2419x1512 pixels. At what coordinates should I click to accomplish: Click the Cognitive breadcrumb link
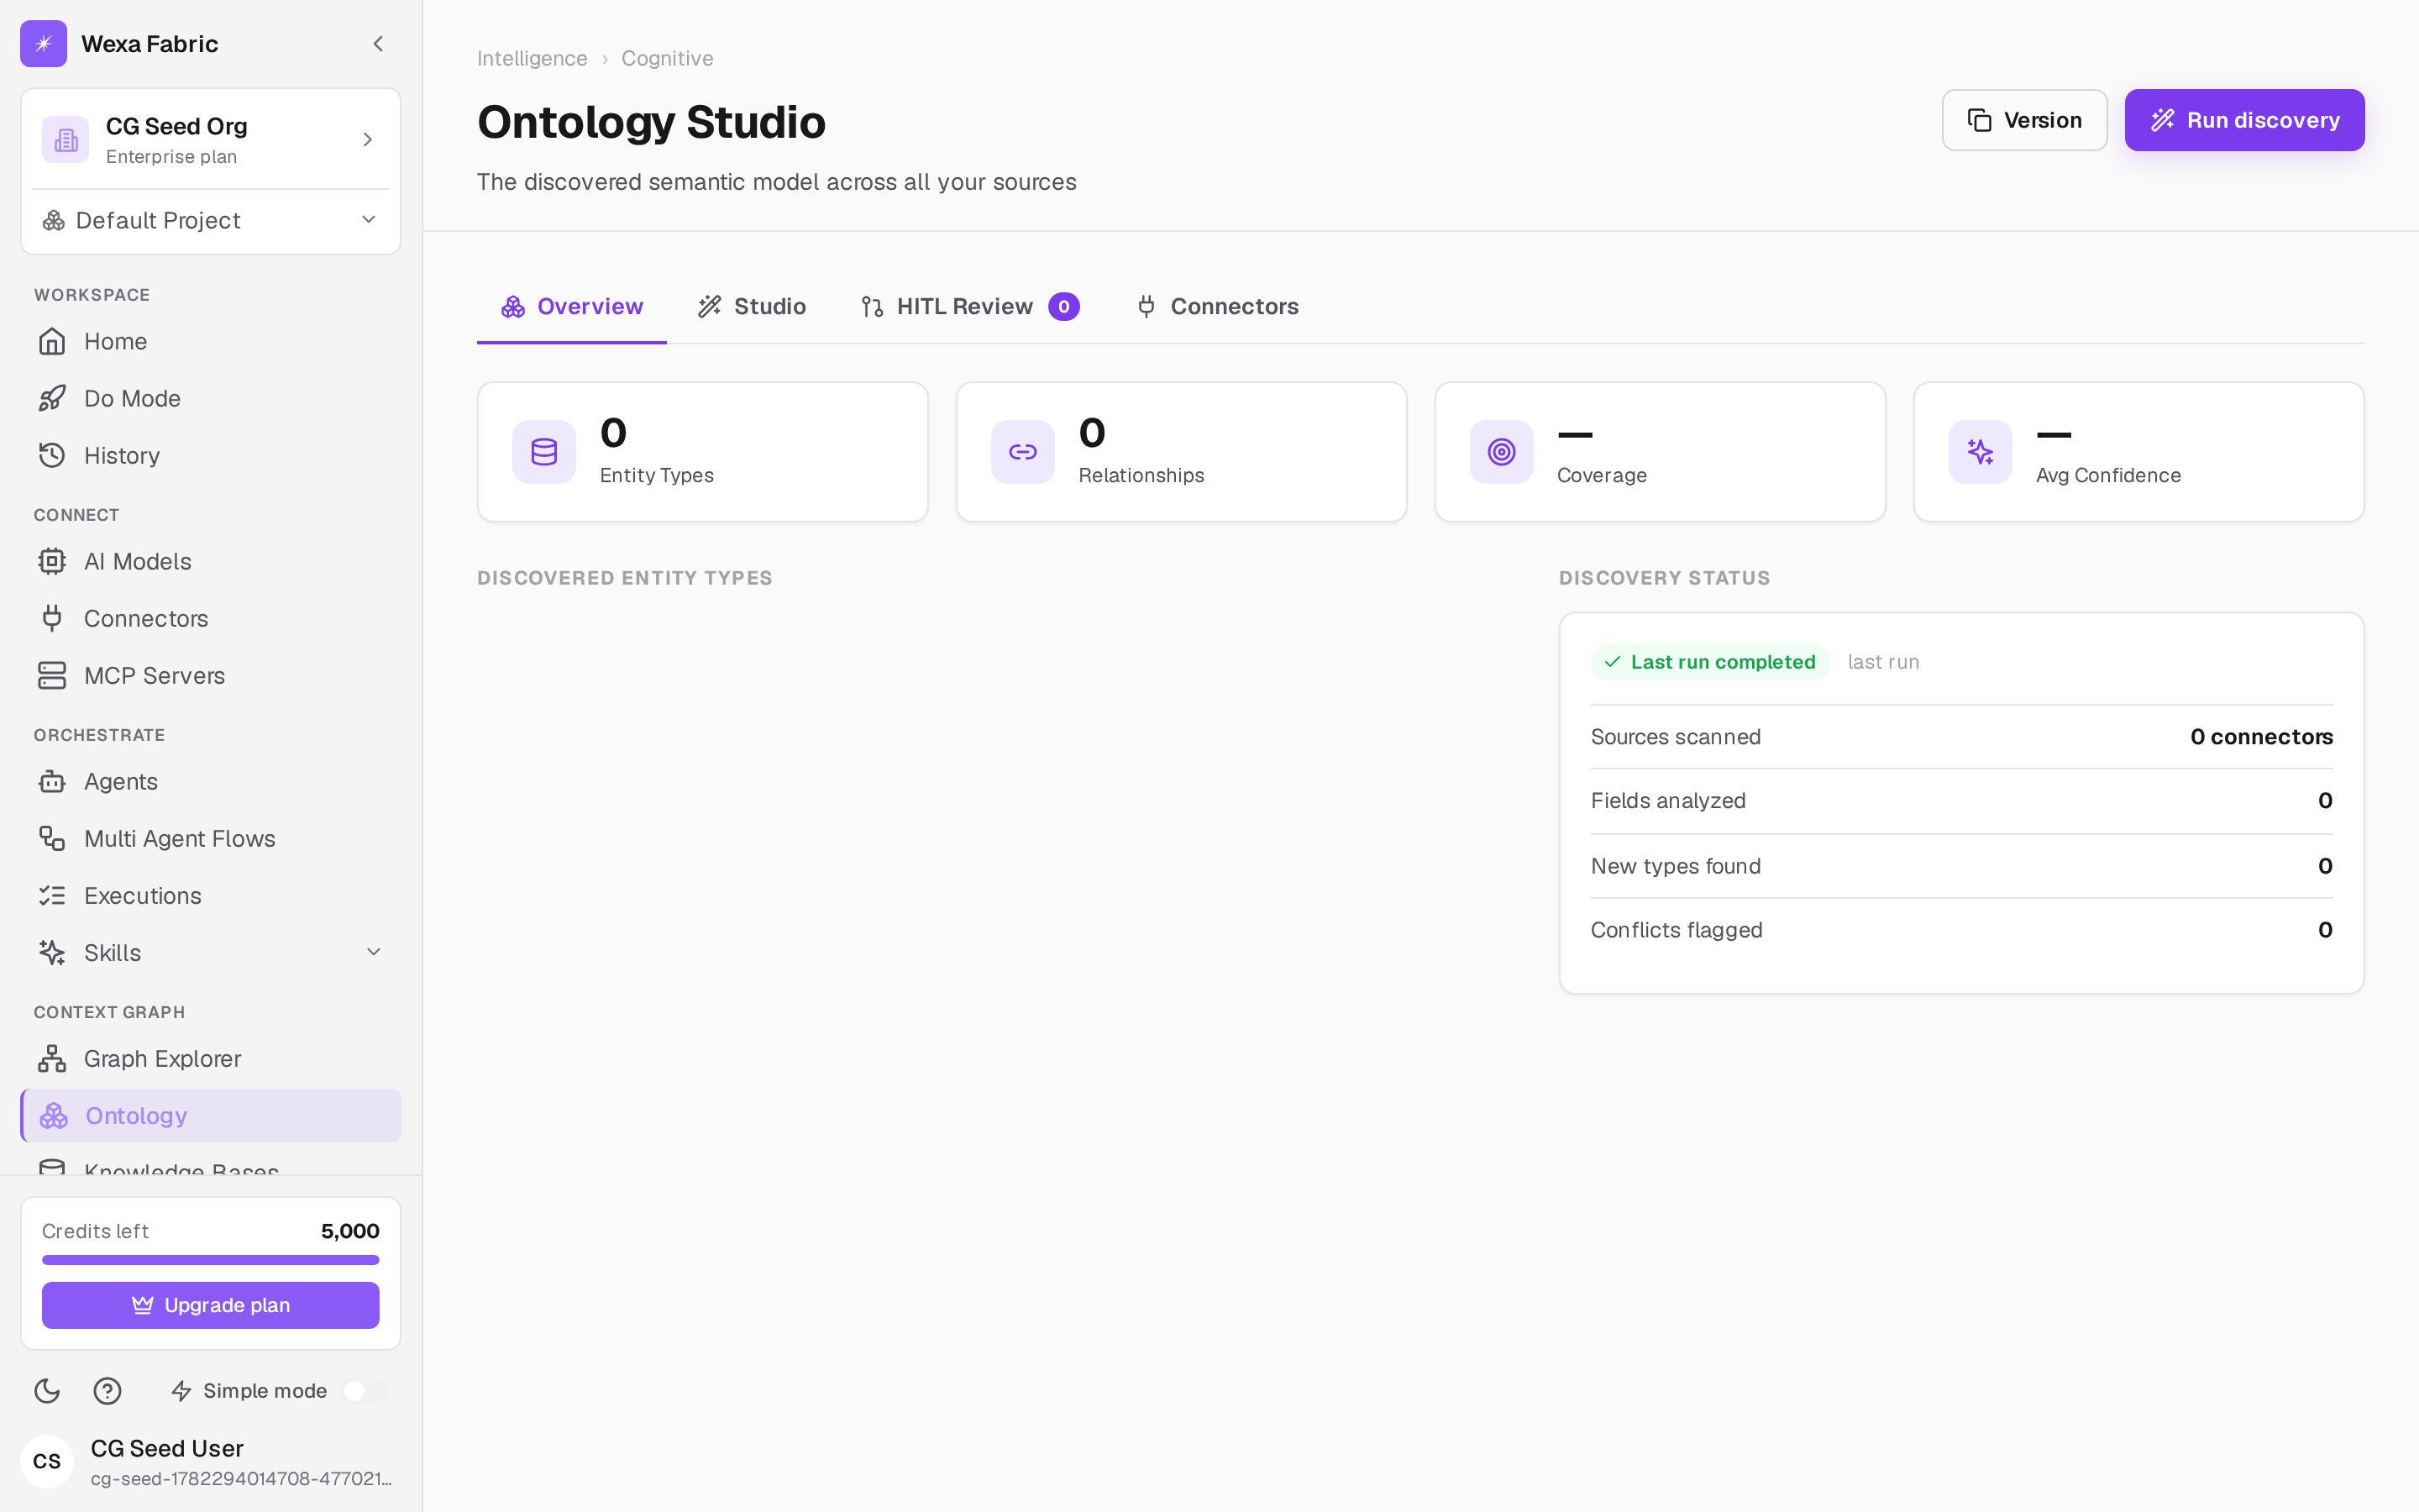668,58
